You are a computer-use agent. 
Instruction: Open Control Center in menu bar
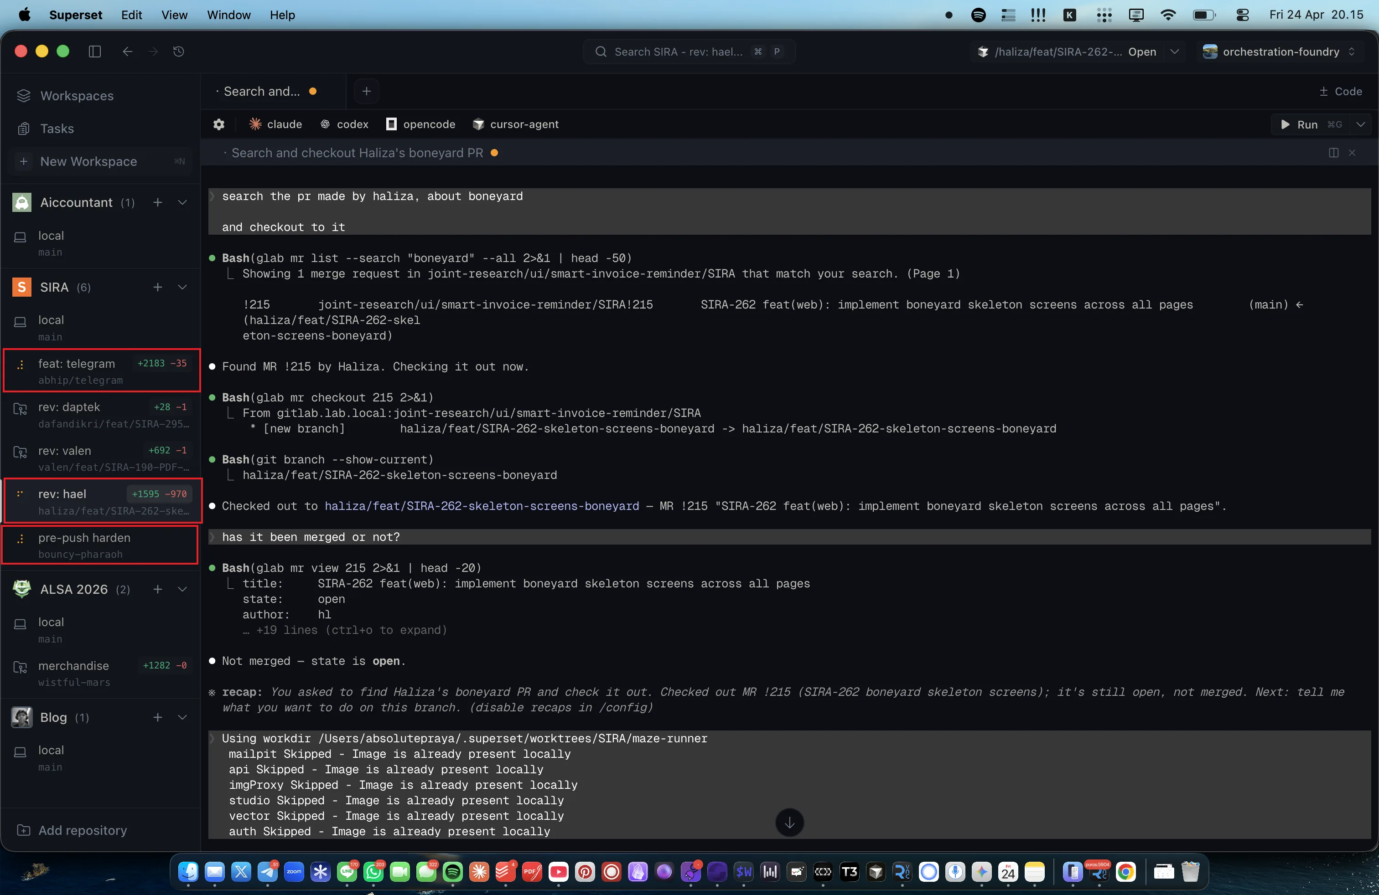[1242, 15]
